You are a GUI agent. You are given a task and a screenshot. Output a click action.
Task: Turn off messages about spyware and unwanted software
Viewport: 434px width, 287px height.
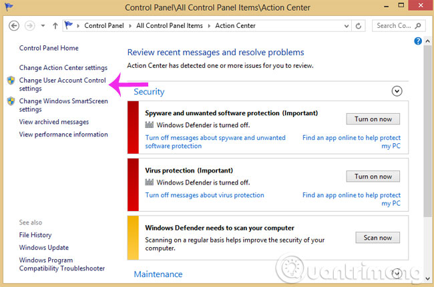tap(216, 142)
